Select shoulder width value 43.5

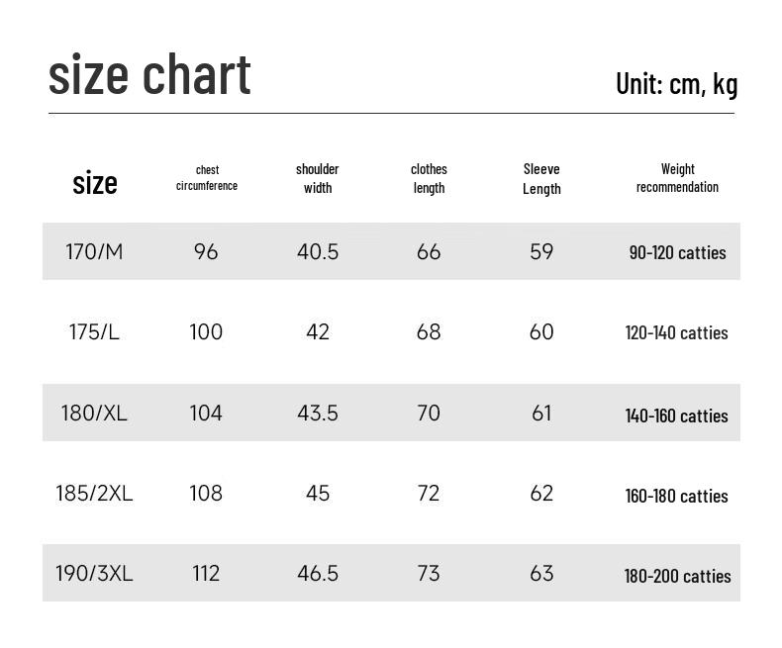click(x=318, y=414)
